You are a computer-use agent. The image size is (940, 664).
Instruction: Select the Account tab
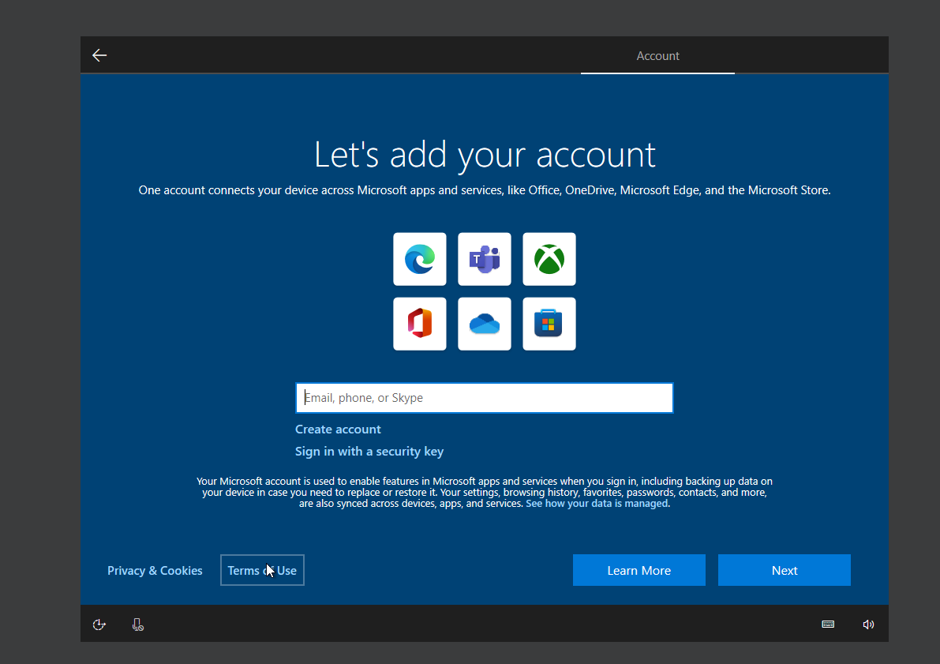tap(657, 56)
